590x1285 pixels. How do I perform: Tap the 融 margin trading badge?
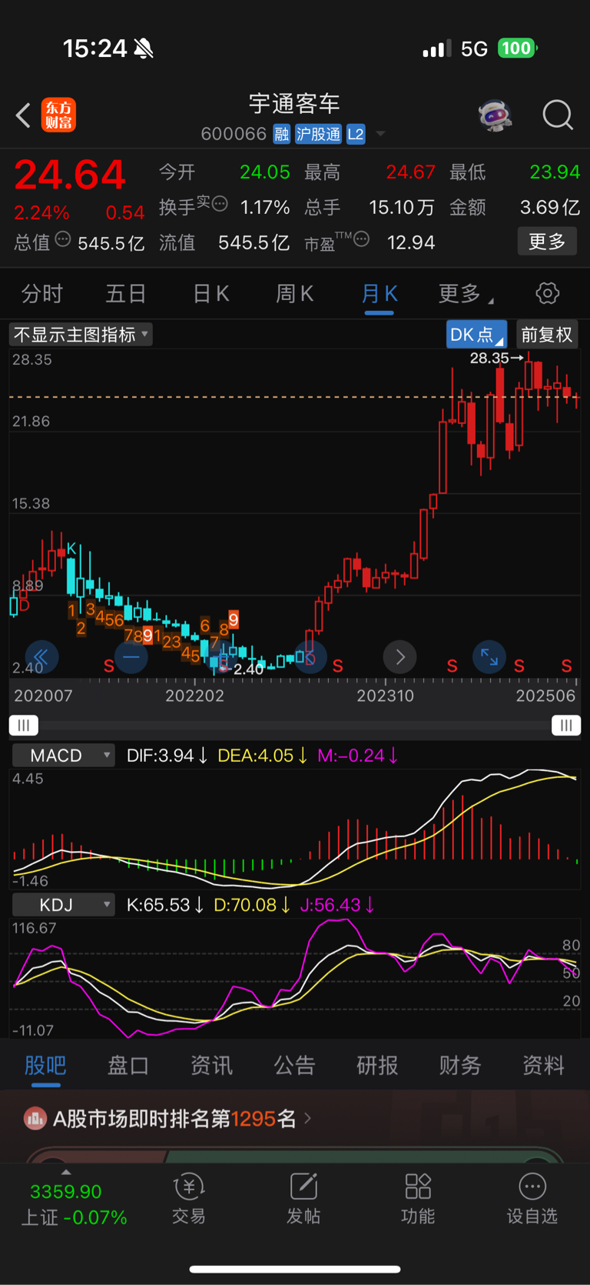[282, 134]
